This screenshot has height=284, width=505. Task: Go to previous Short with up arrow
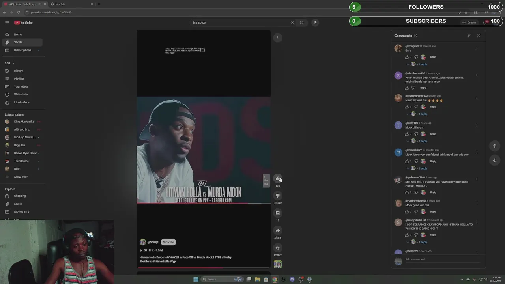[495, 146]
